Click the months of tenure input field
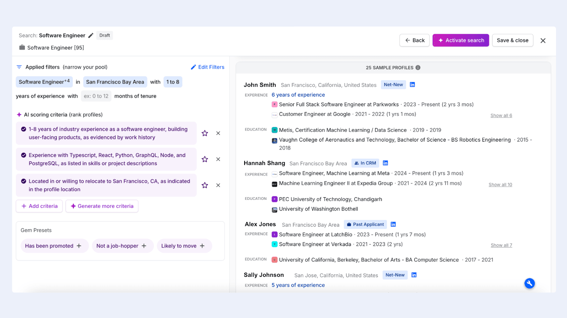Viewport: 567px width, 318px height. [96, 96]
